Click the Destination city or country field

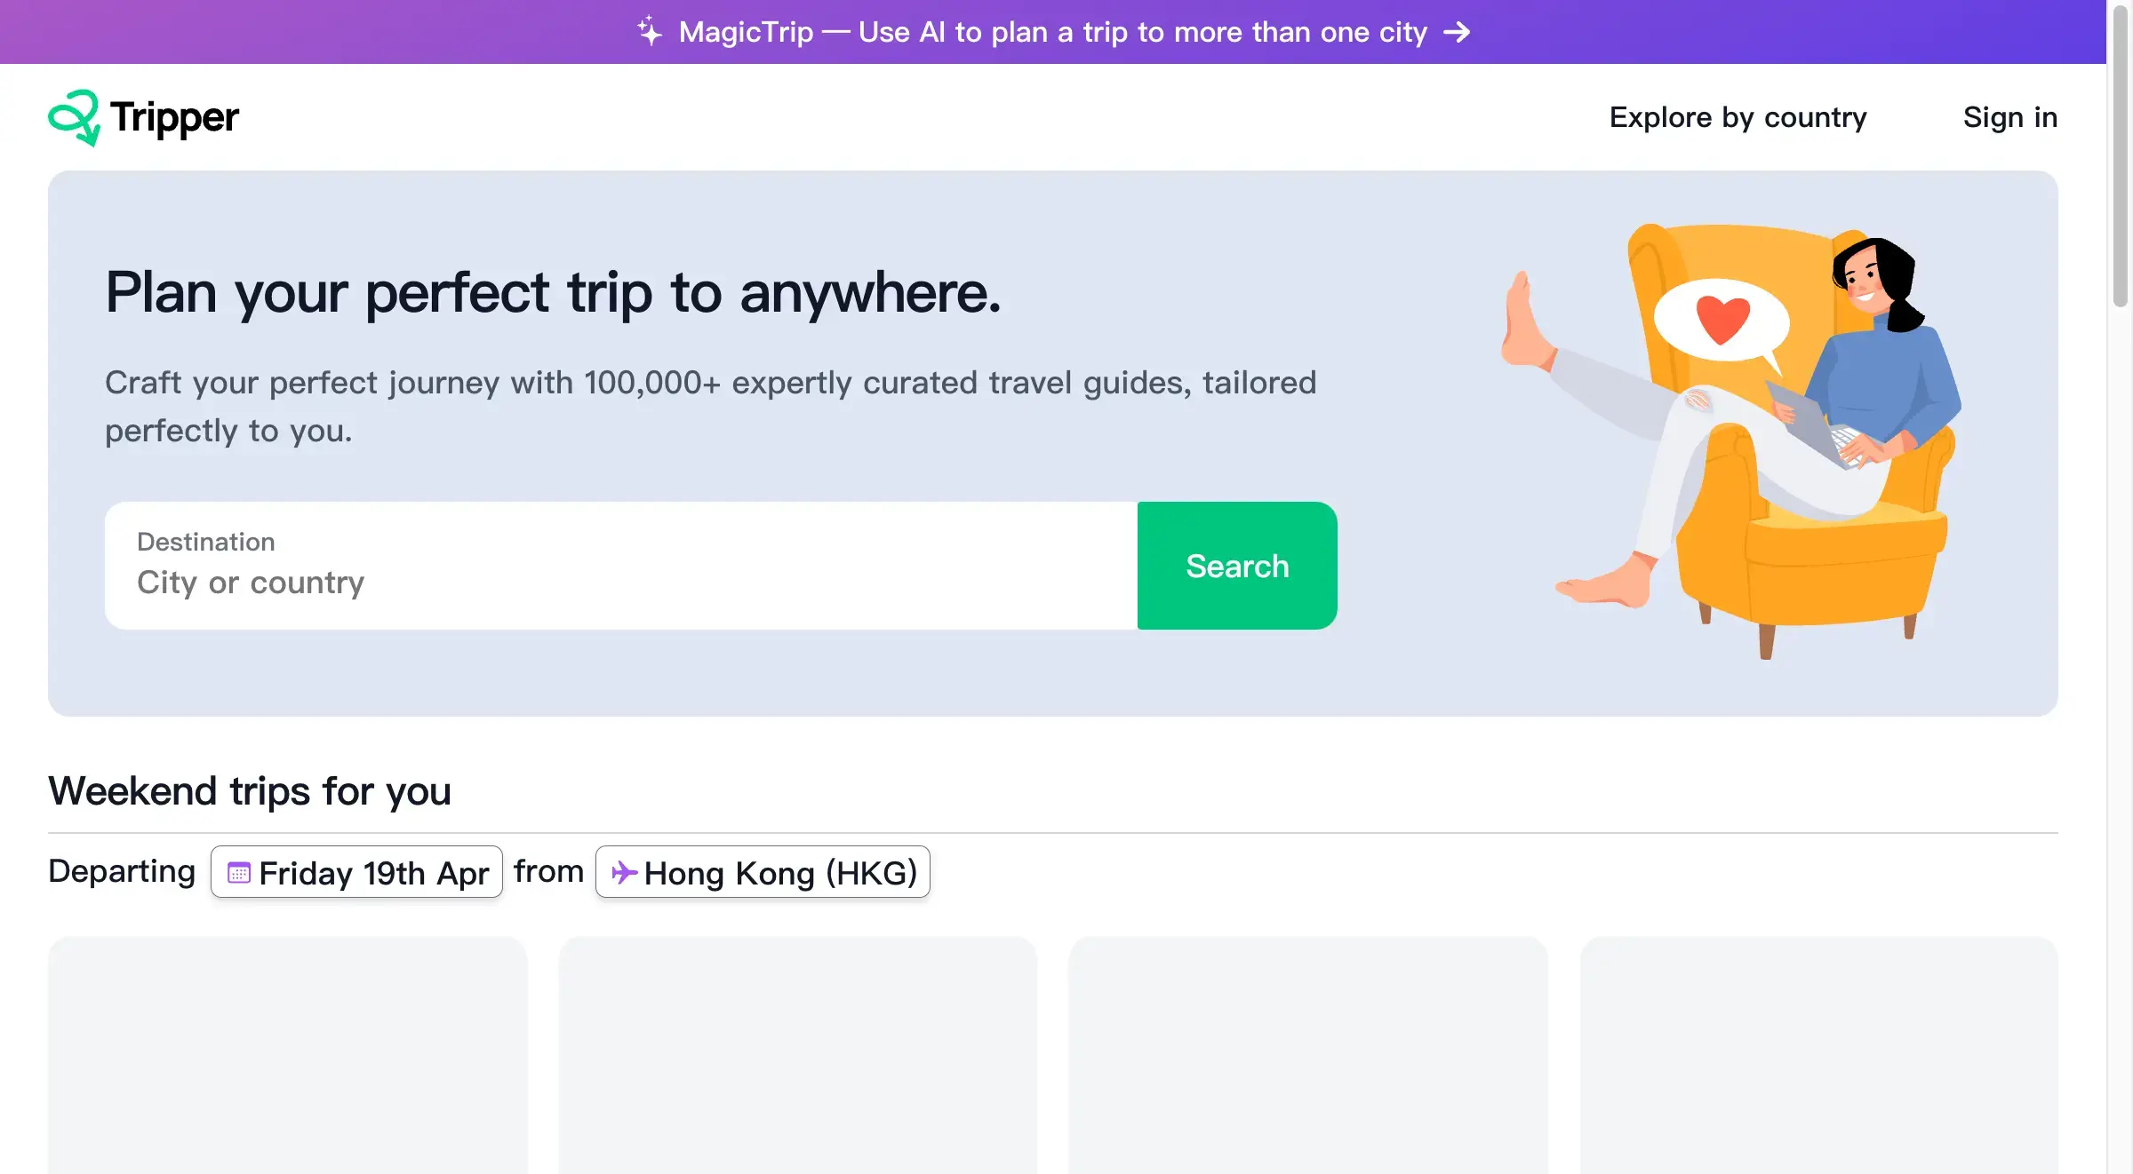tap(620, 582)
